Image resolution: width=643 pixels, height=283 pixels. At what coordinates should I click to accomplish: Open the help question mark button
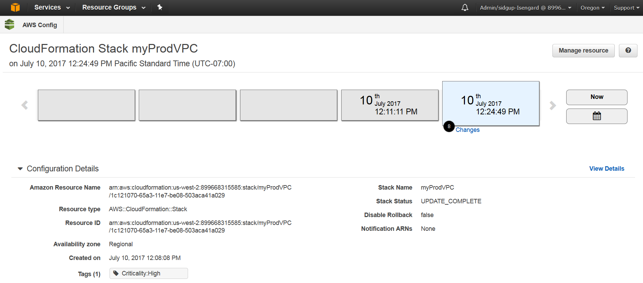(x=628, y=50)
